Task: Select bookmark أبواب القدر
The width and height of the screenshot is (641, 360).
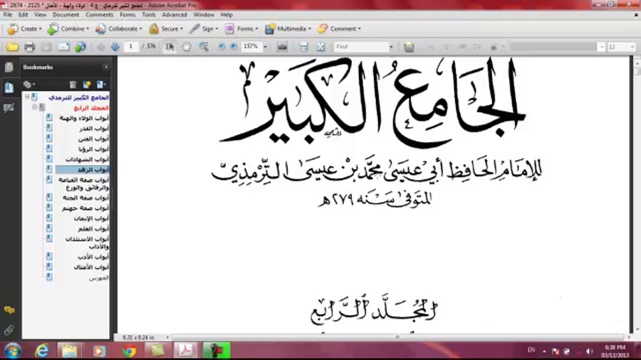Action: click(x=94, y=128)
